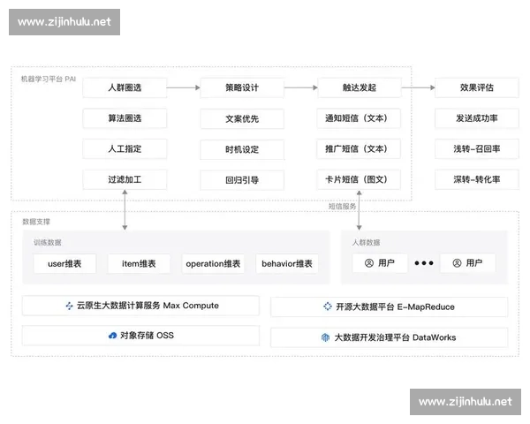Viewport: 530px width, 424px height.
Task: Select the 策略设计 header box
Action: coord(241,87)
